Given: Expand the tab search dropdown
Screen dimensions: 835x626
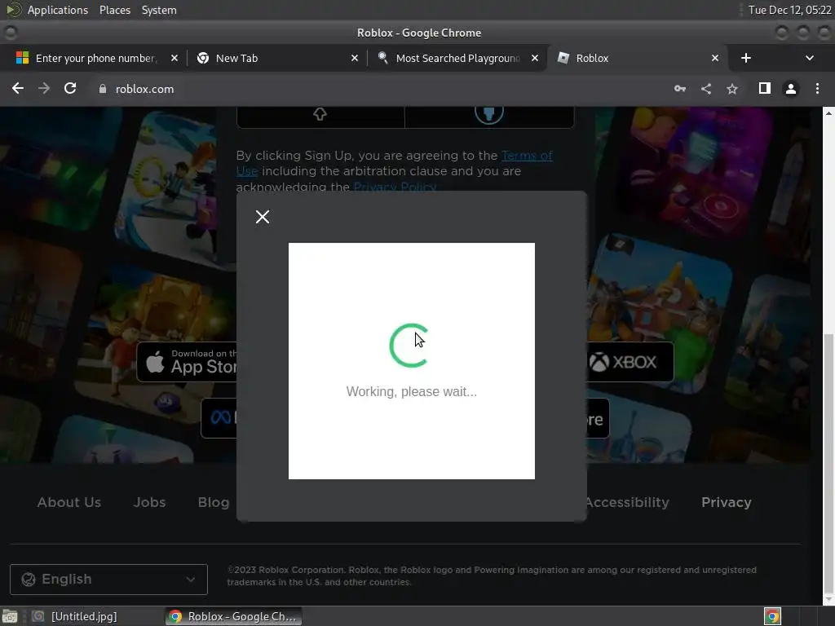Looking at the screenshot, I should tap(810, 58).
